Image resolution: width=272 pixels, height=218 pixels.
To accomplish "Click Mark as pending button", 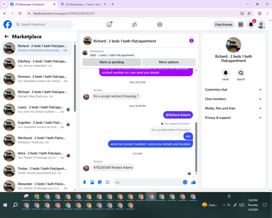I will coord(112,62).
